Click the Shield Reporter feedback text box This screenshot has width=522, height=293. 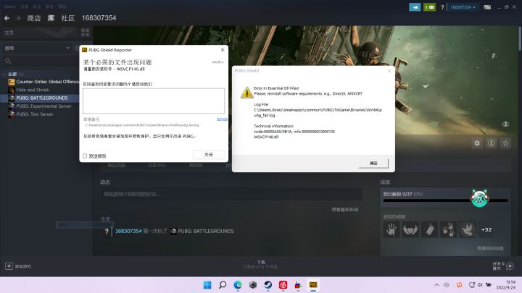click(154, 101)
